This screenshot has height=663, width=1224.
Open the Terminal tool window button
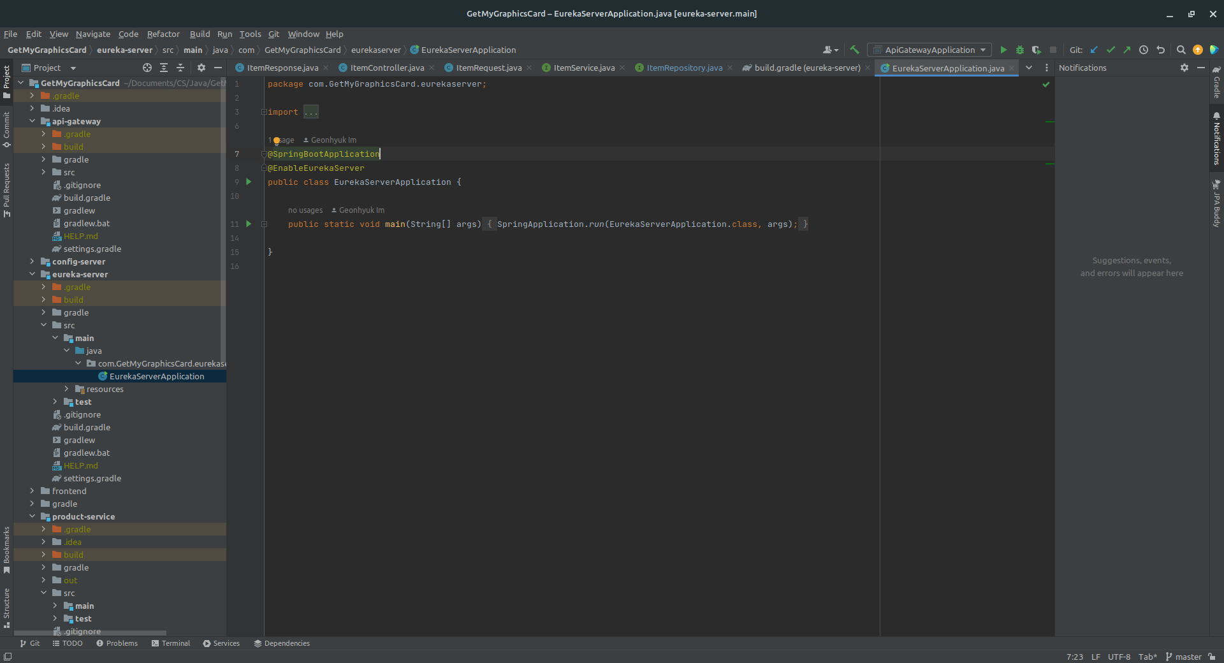coord(171,643)
